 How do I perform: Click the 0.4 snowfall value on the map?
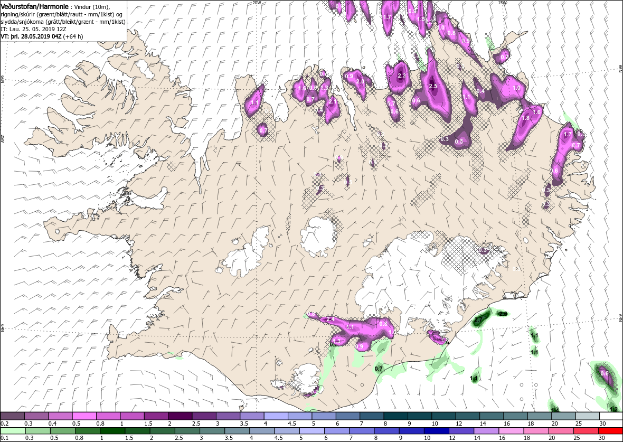pos(481,91)
